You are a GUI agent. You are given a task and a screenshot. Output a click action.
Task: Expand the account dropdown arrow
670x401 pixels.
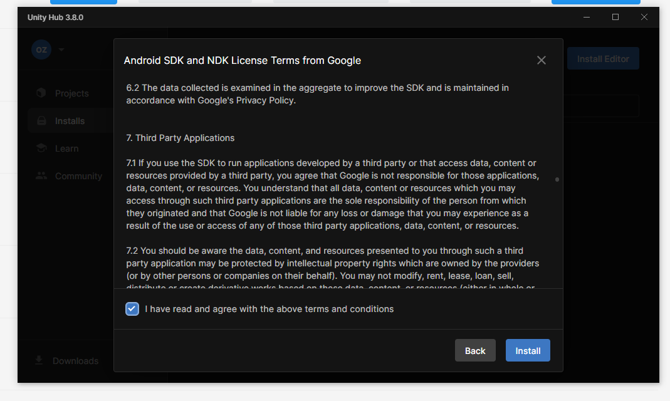[x=61, y=49]
